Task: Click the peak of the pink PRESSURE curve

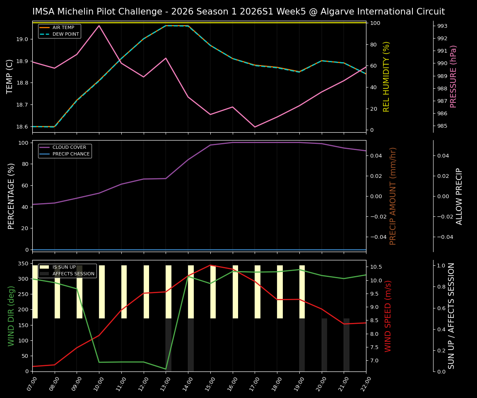Action: (99, 26)
